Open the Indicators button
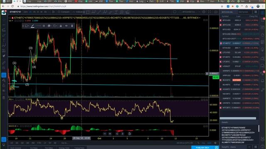Viewport: 266px width, 149px height. [78, 12]
